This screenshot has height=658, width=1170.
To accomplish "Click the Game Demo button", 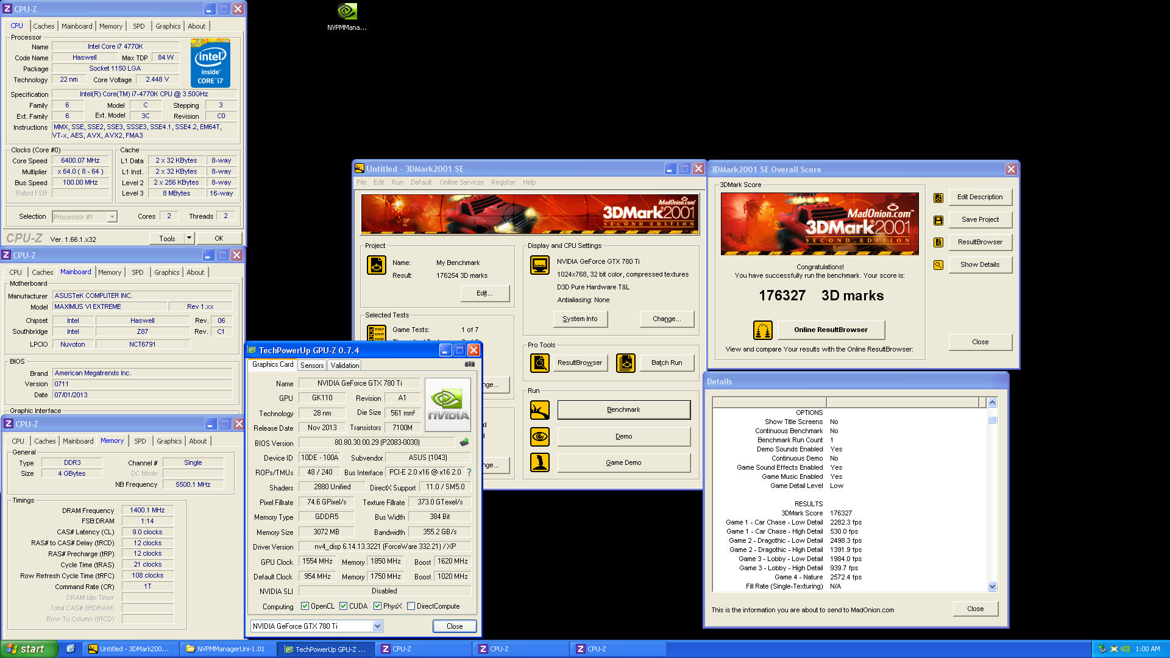I will pyautogui.click(x=623, y=462).
